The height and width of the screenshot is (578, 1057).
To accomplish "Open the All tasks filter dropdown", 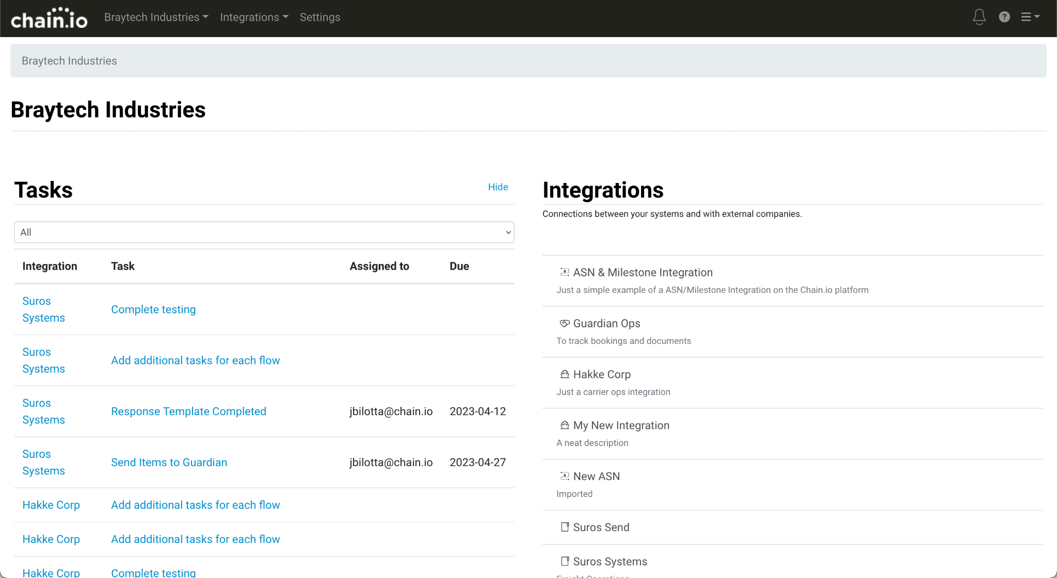I will (x=264, y=232).
